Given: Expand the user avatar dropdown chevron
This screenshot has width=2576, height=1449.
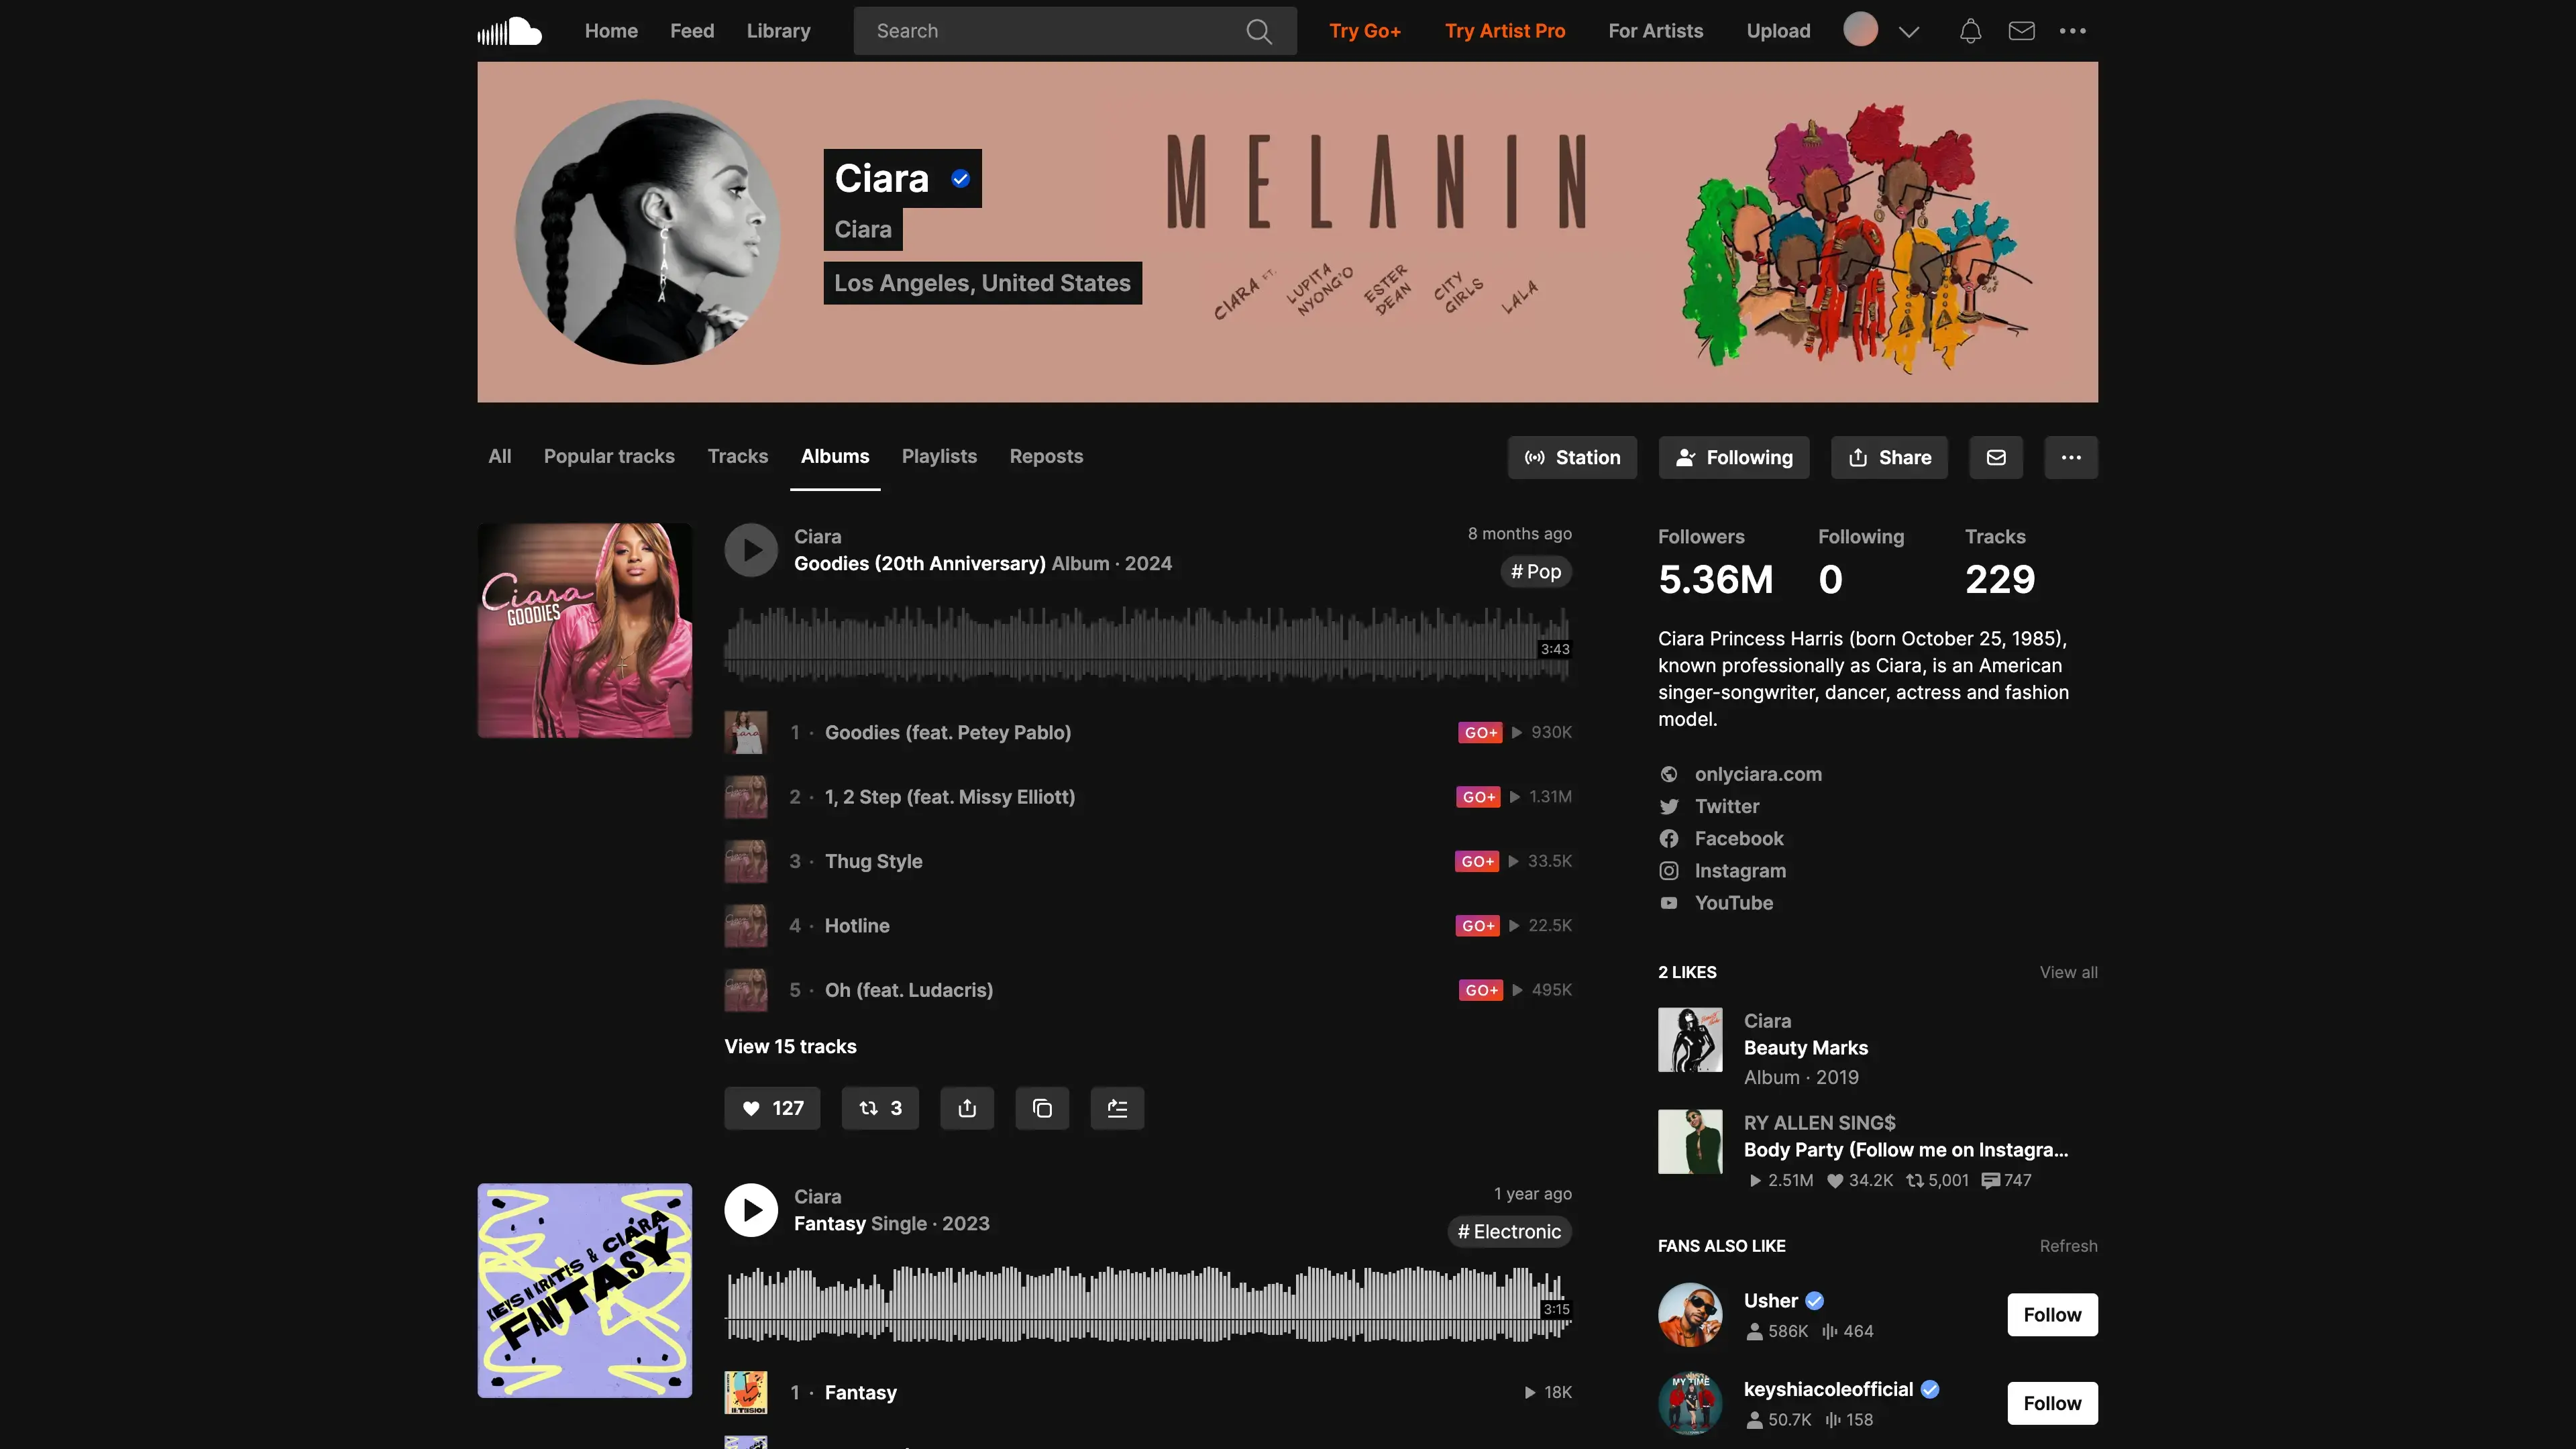Looking at the screenshot, I should [x=1909, y=31].
